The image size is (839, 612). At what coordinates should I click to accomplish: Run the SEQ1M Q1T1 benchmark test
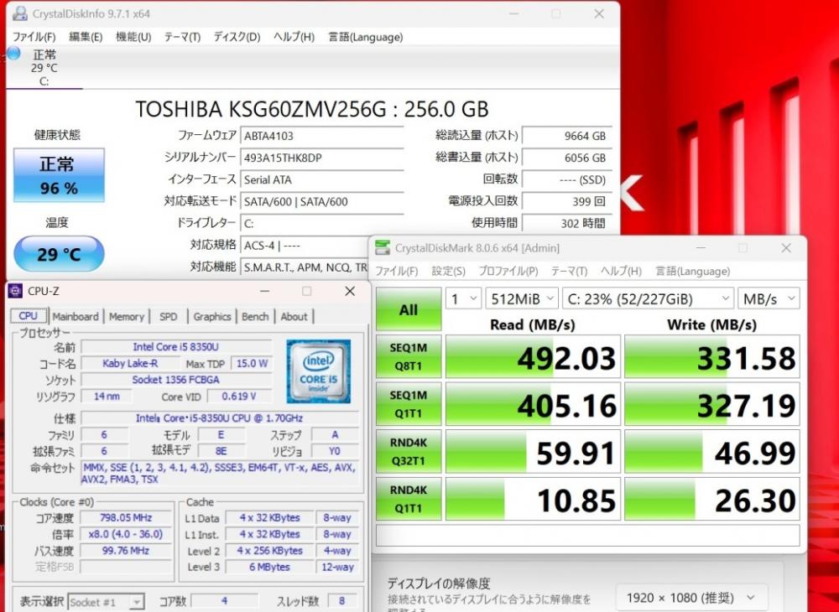coord(409,404)
